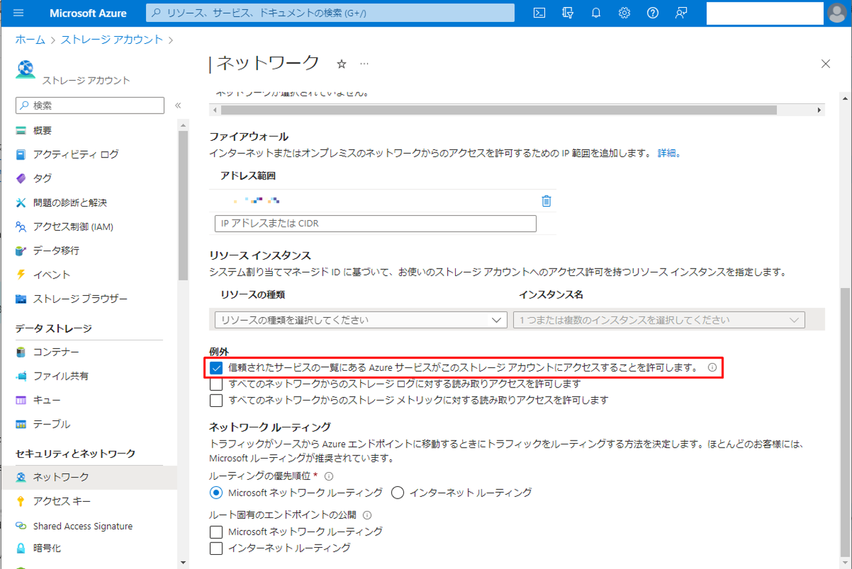Open the hamburger portal menu
The width and height of the screenshot is (852, 569).
point(18,13)
